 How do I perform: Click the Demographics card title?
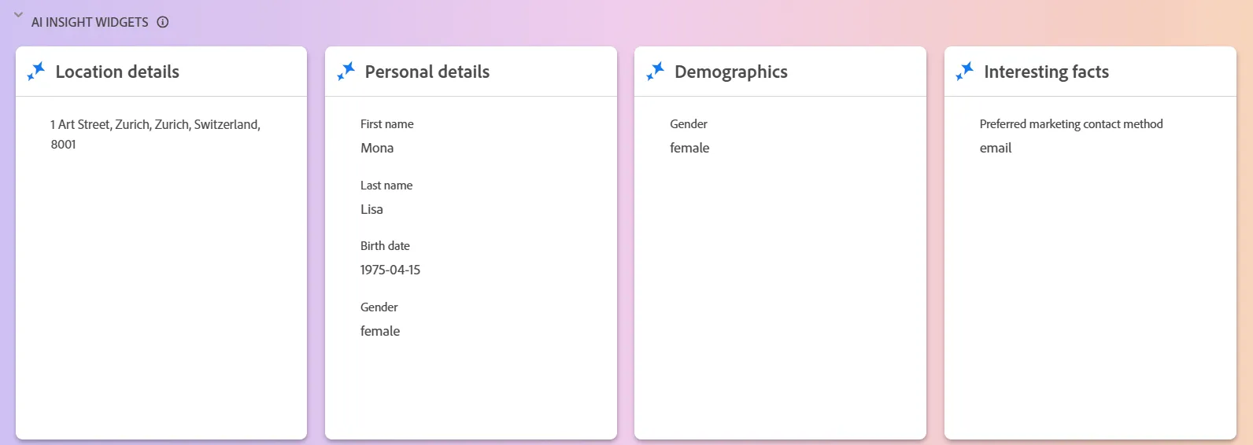tap(731, 72)
